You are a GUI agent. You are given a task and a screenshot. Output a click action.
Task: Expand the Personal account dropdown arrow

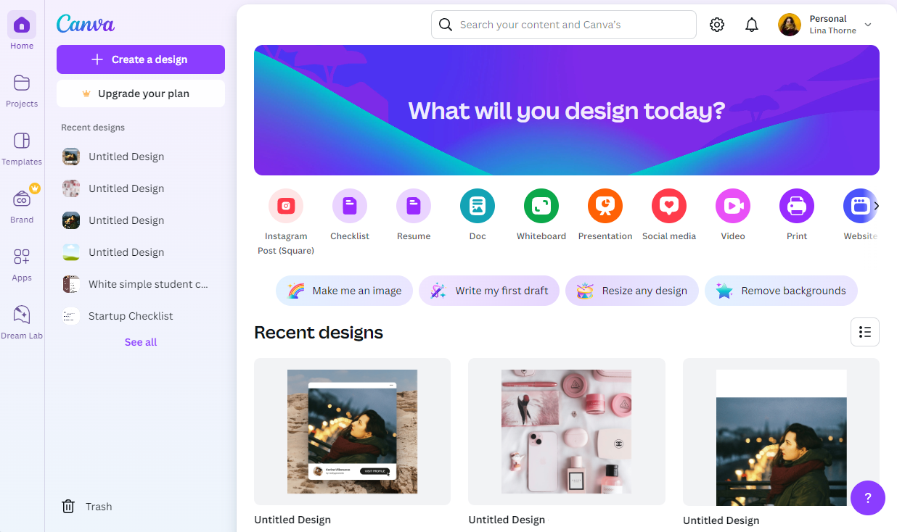click(868, 25)
